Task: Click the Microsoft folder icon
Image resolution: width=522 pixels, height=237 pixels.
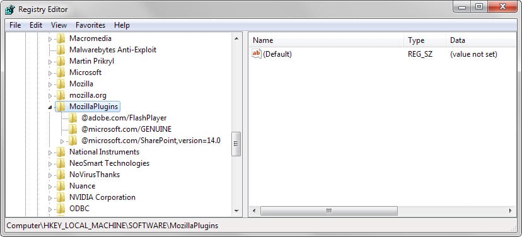Action: [x=61, y=72]
